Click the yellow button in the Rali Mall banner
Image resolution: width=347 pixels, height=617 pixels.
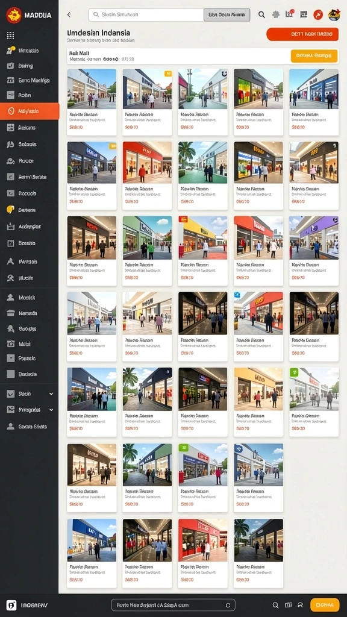(314, 56)
